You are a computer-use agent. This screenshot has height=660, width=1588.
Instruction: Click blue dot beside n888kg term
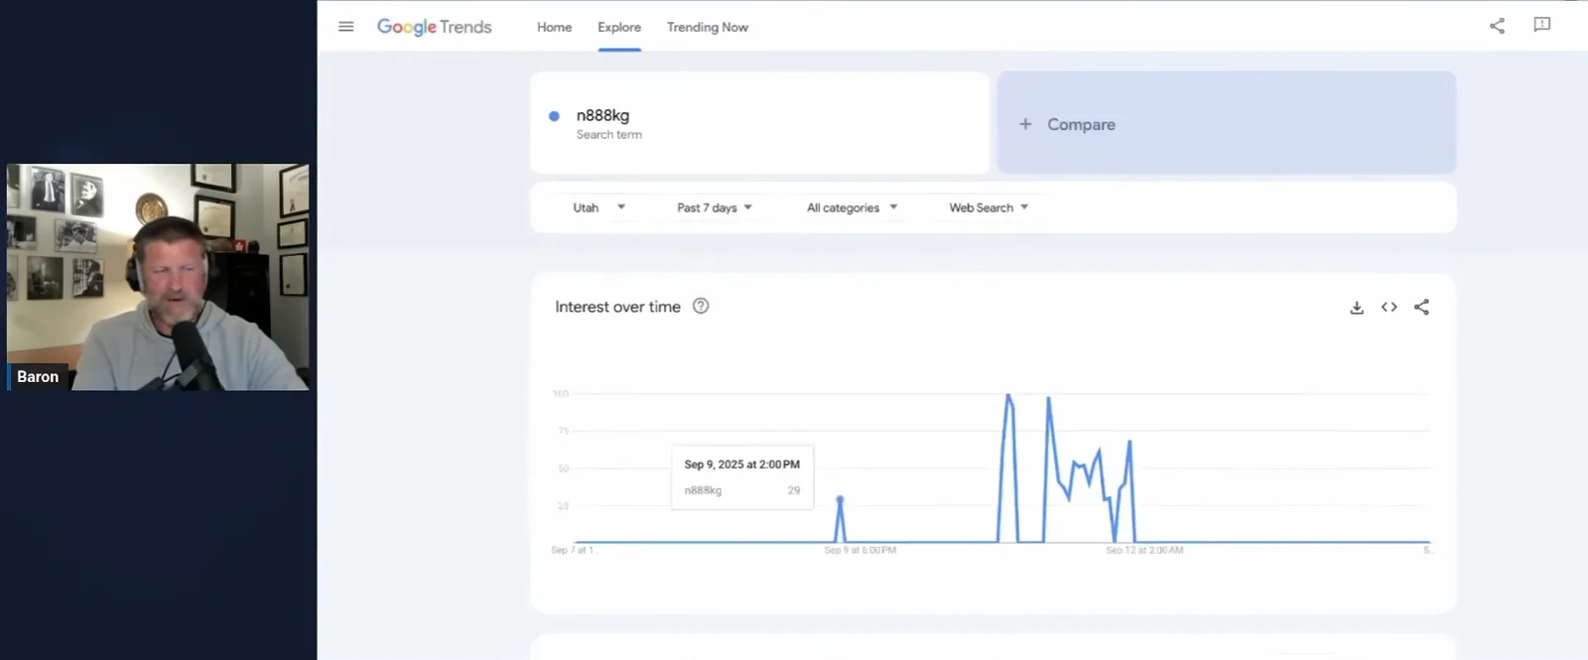(554, 116)
